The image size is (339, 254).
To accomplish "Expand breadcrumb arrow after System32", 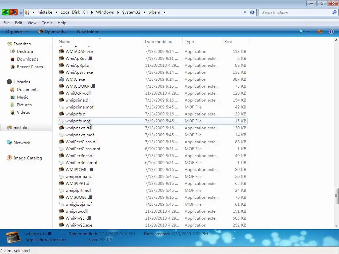I will (145, 12).
